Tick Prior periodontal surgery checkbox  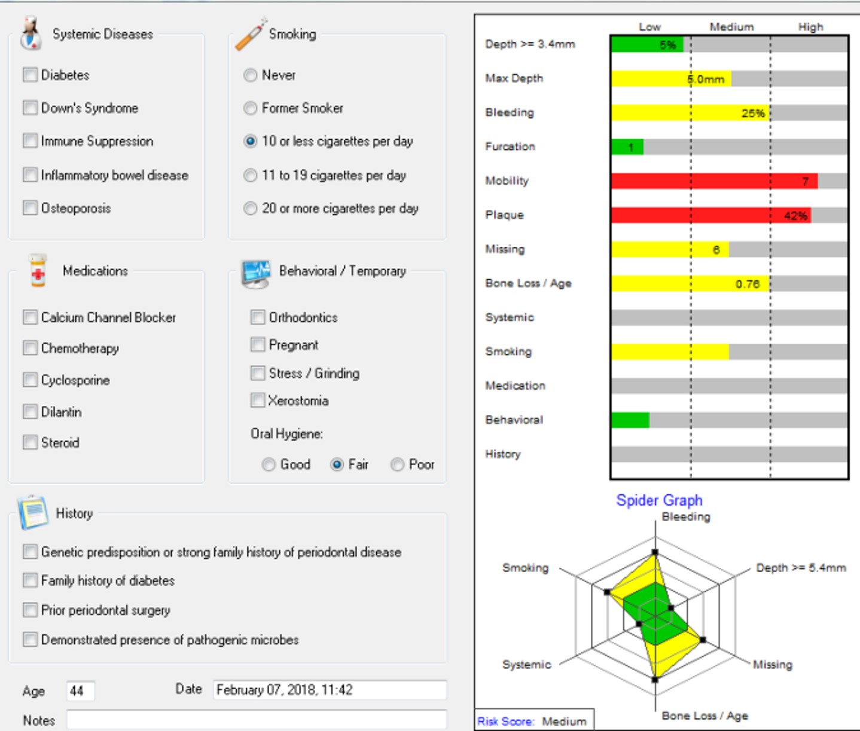[x=30, y=610]
